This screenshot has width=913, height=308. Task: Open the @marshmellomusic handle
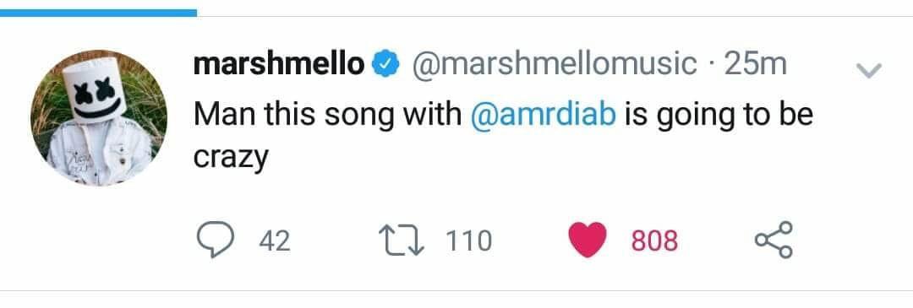(555, 65)
